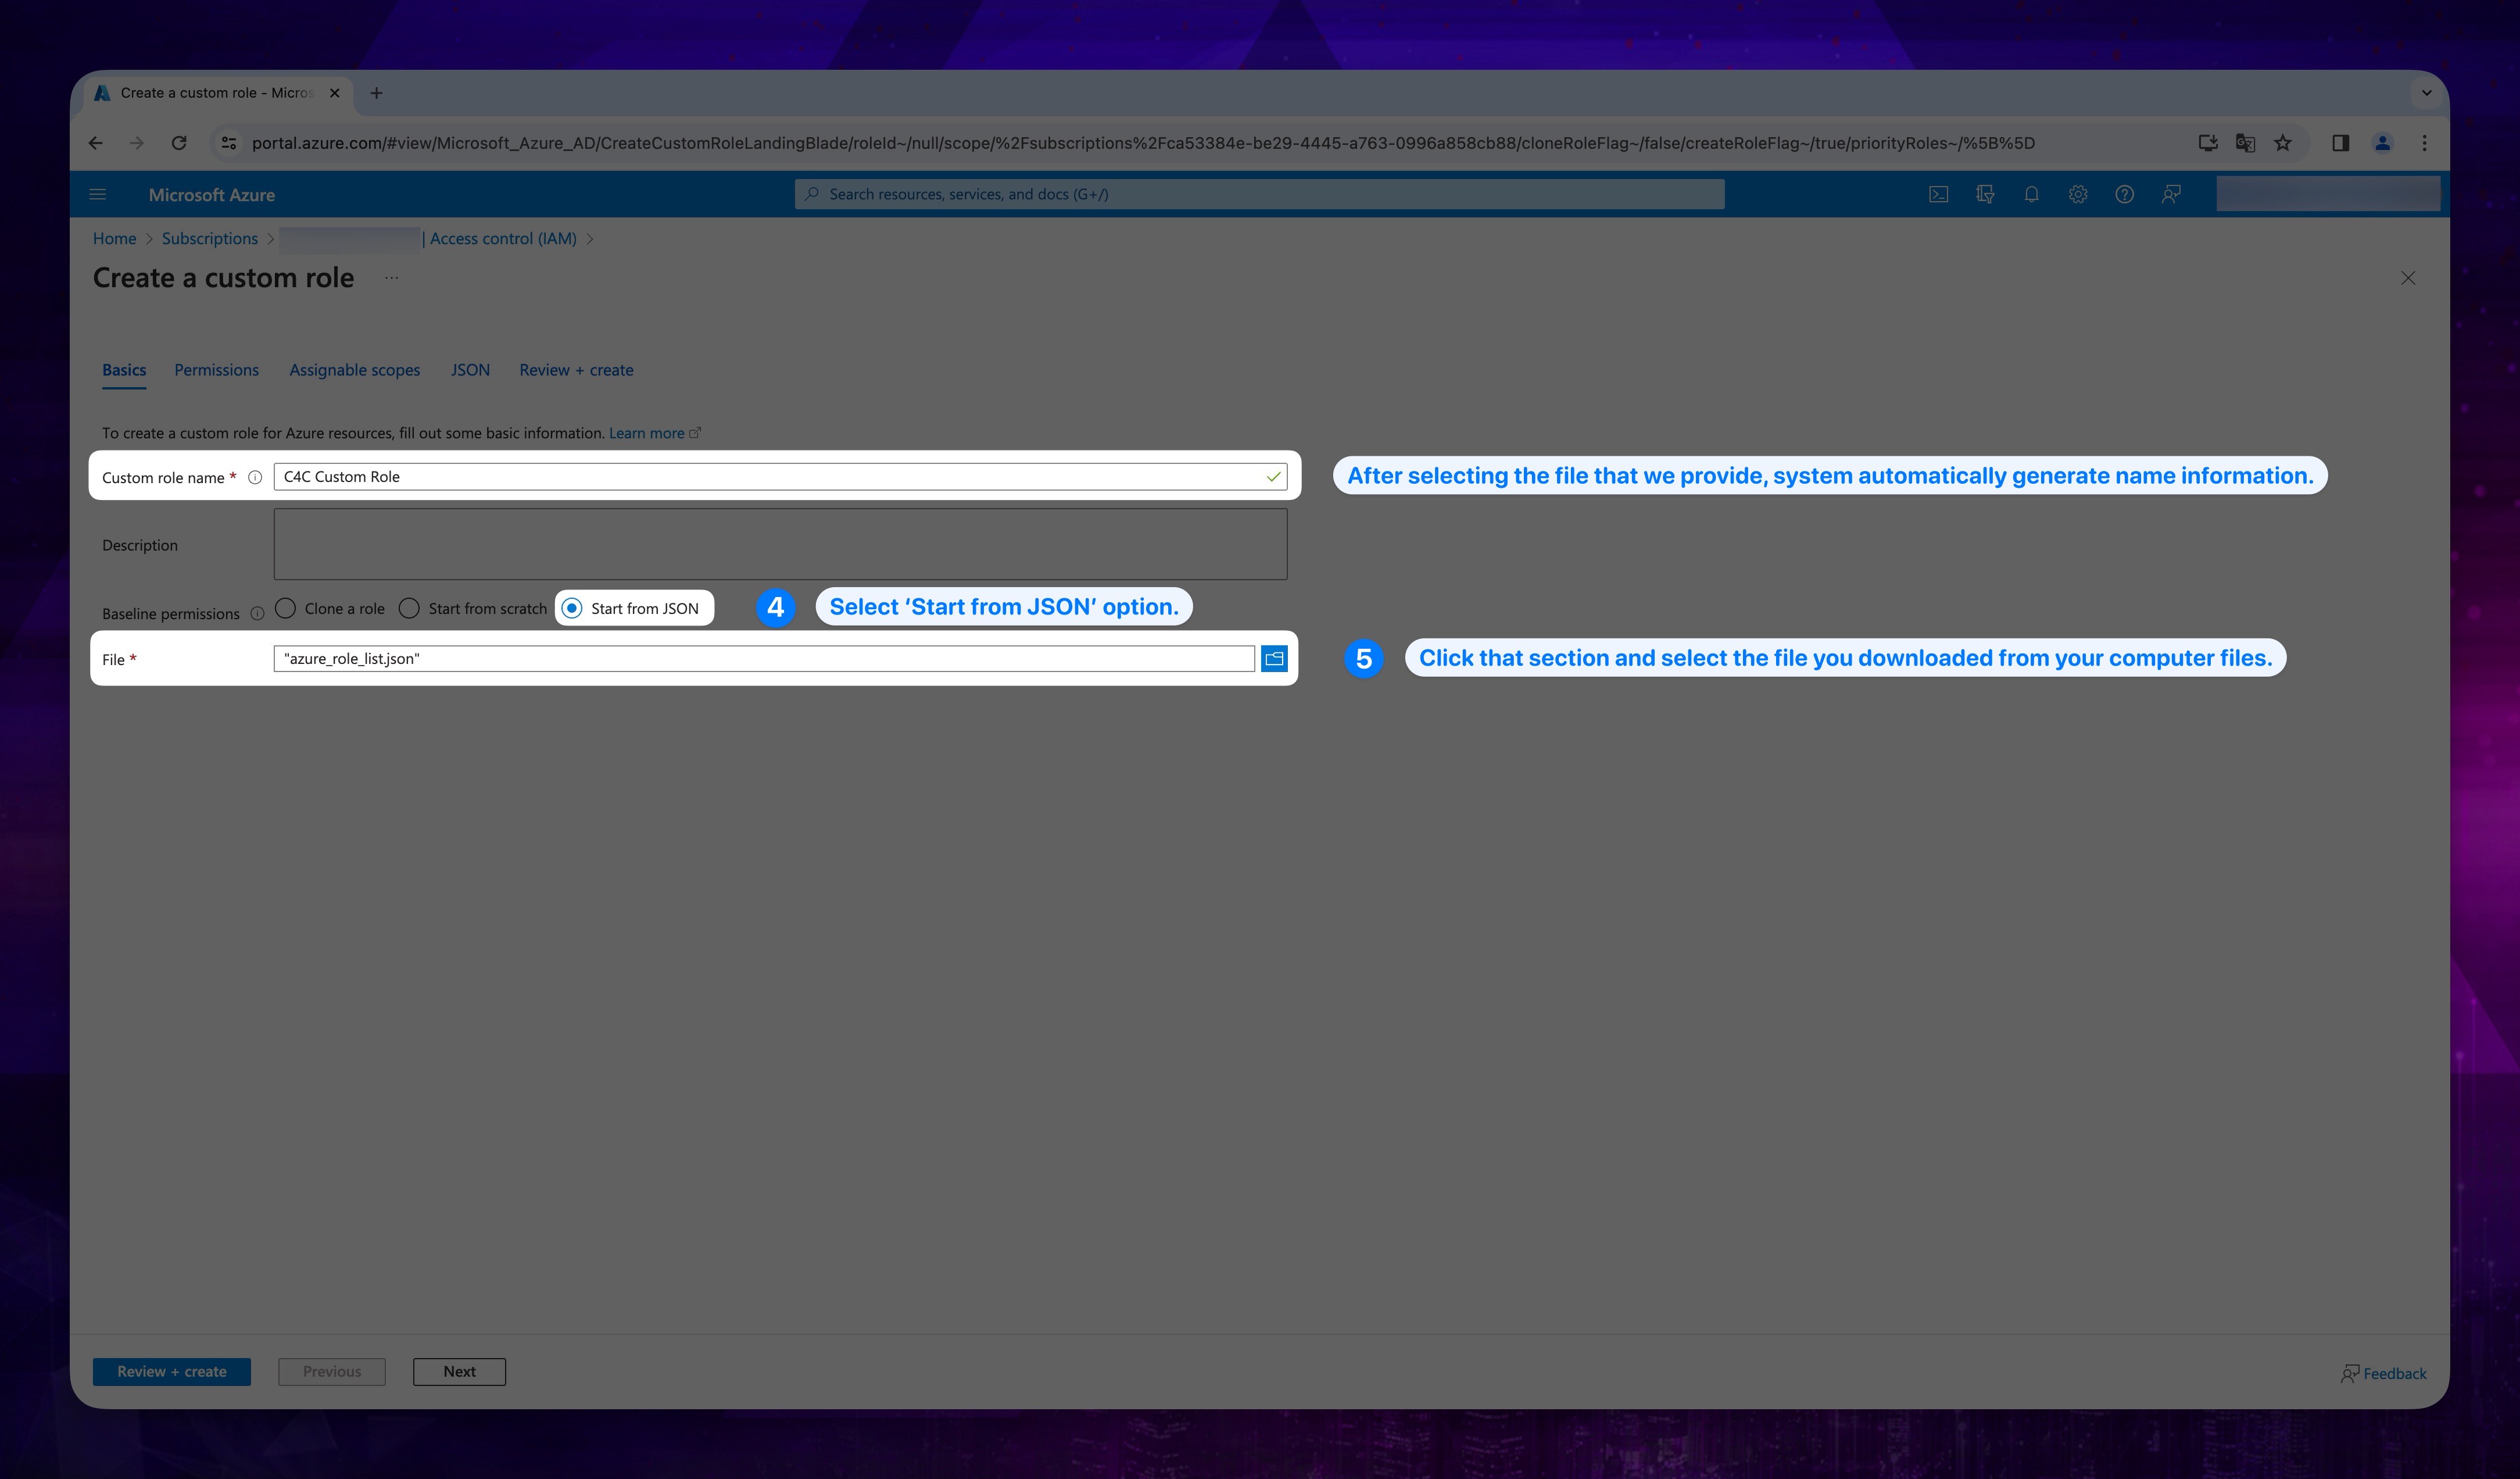Image resolution: width=2520 pixels, height=1479 pixels.
Task: Open the Directories and subscriptions filter
Action: click(1985, 194)
